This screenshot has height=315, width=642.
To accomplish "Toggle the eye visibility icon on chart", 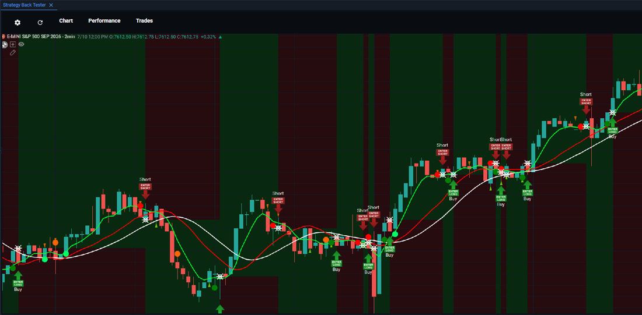I will tap(21, 44).
